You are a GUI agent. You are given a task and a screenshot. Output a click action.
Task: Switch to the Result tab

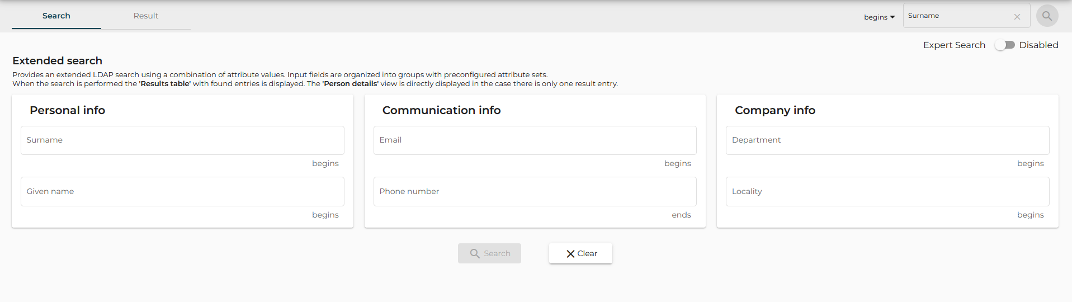(x=146, y=16)
